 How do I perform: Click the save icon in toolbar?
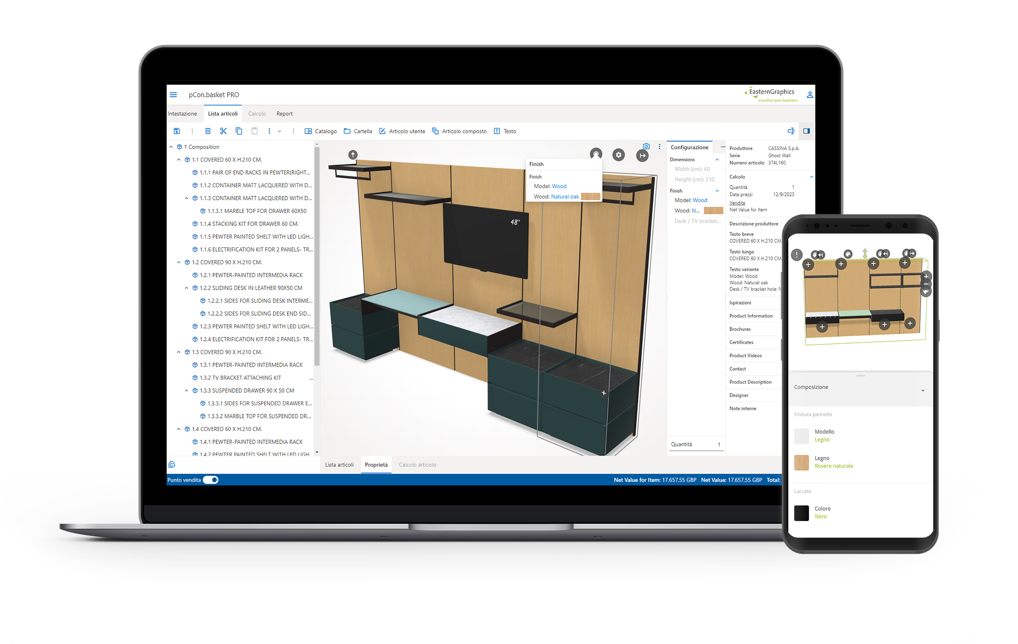pos(177,131)
